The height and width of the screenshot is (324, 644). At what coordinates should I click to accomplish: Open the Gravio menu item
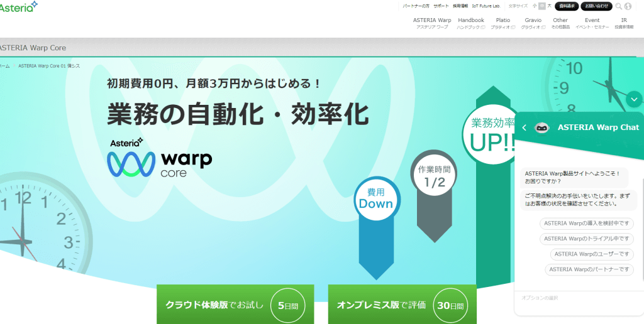[533, 23]
